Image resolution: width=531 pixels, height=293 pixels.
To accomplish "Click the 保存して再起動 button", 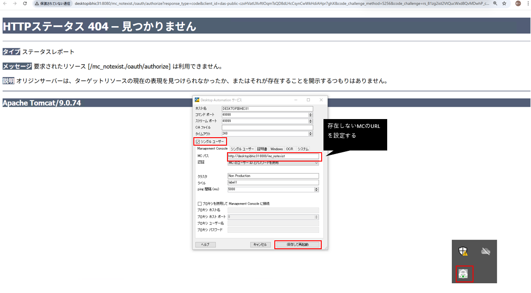I will point(298,244).
